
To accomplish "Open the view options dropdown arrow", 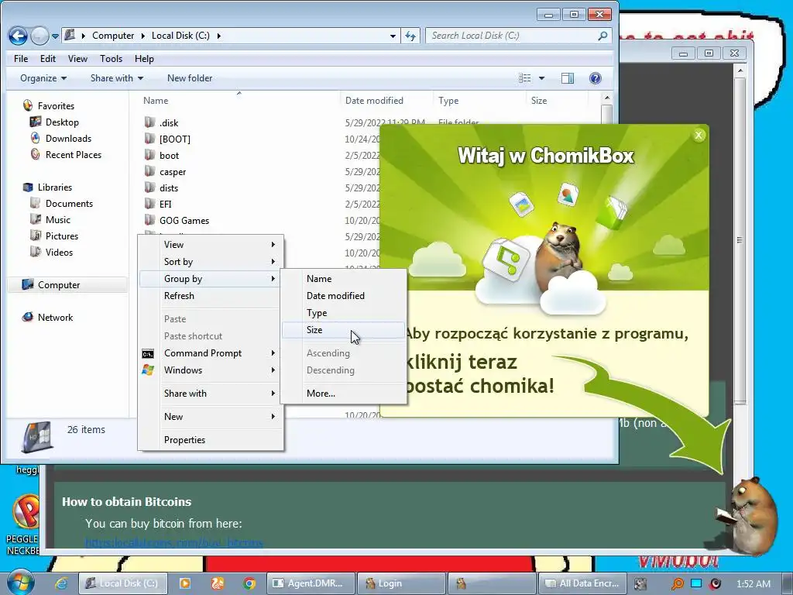I will click(x=541, y=78).
